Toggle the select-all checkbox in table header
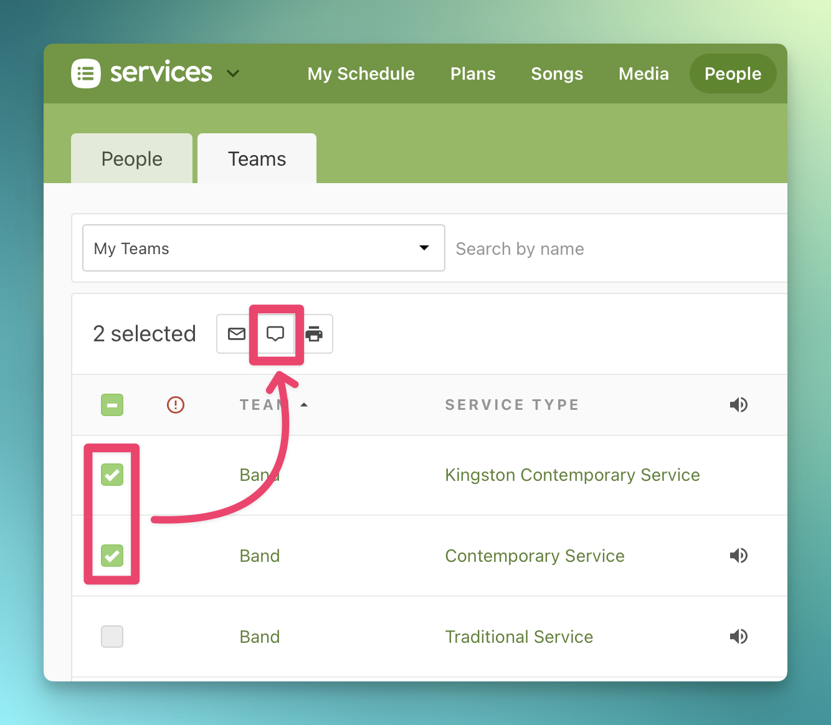 pyautogui.click(x=112, y=405)
